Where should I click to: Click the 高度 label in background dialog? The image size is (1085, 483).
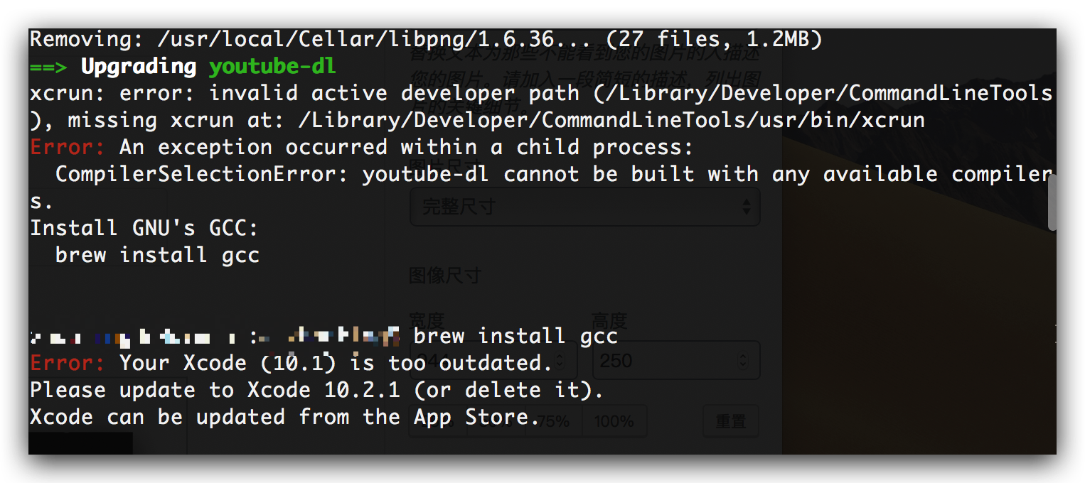click(610, 321)
